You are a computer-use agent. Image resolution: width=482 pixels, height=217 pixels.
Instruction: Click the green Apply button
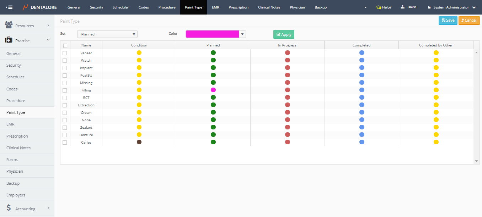click(284, 34)
